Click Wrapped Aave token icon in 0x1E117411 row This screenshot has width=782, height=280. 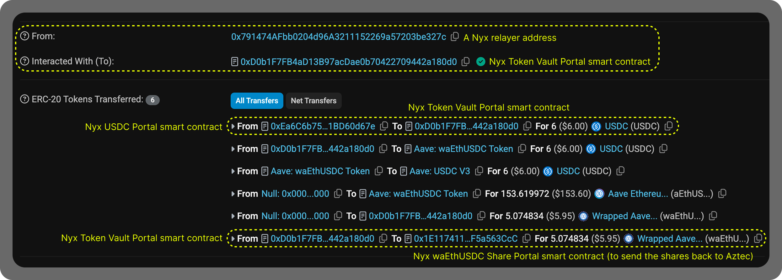tap(629, 239)
